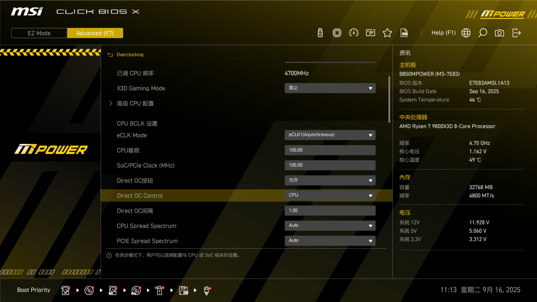Viewport: 537px width, 302px height.
Task: Click the CPU基频 input field
Action: pos(330,150)
